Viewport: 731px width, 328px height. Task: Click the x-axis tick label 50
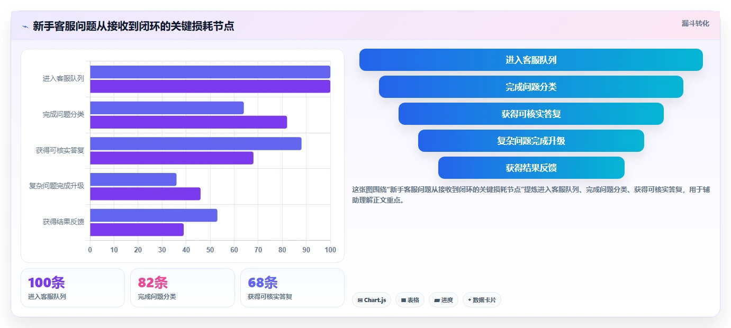point(210,250)
